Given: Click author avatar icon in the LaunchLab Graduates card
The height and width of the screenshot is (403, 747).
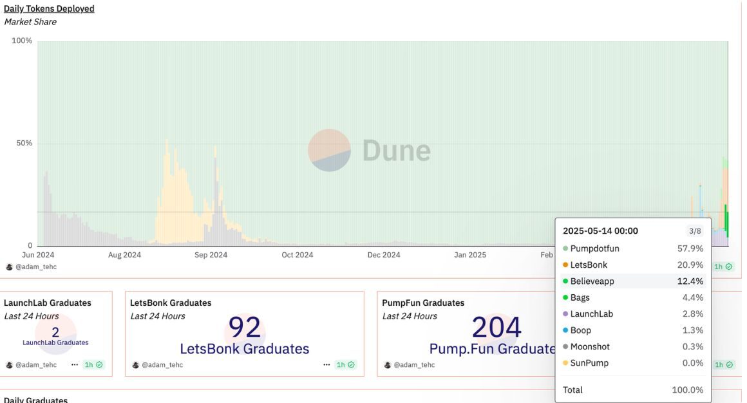Looking at the screenshot, I should (9, 365).
